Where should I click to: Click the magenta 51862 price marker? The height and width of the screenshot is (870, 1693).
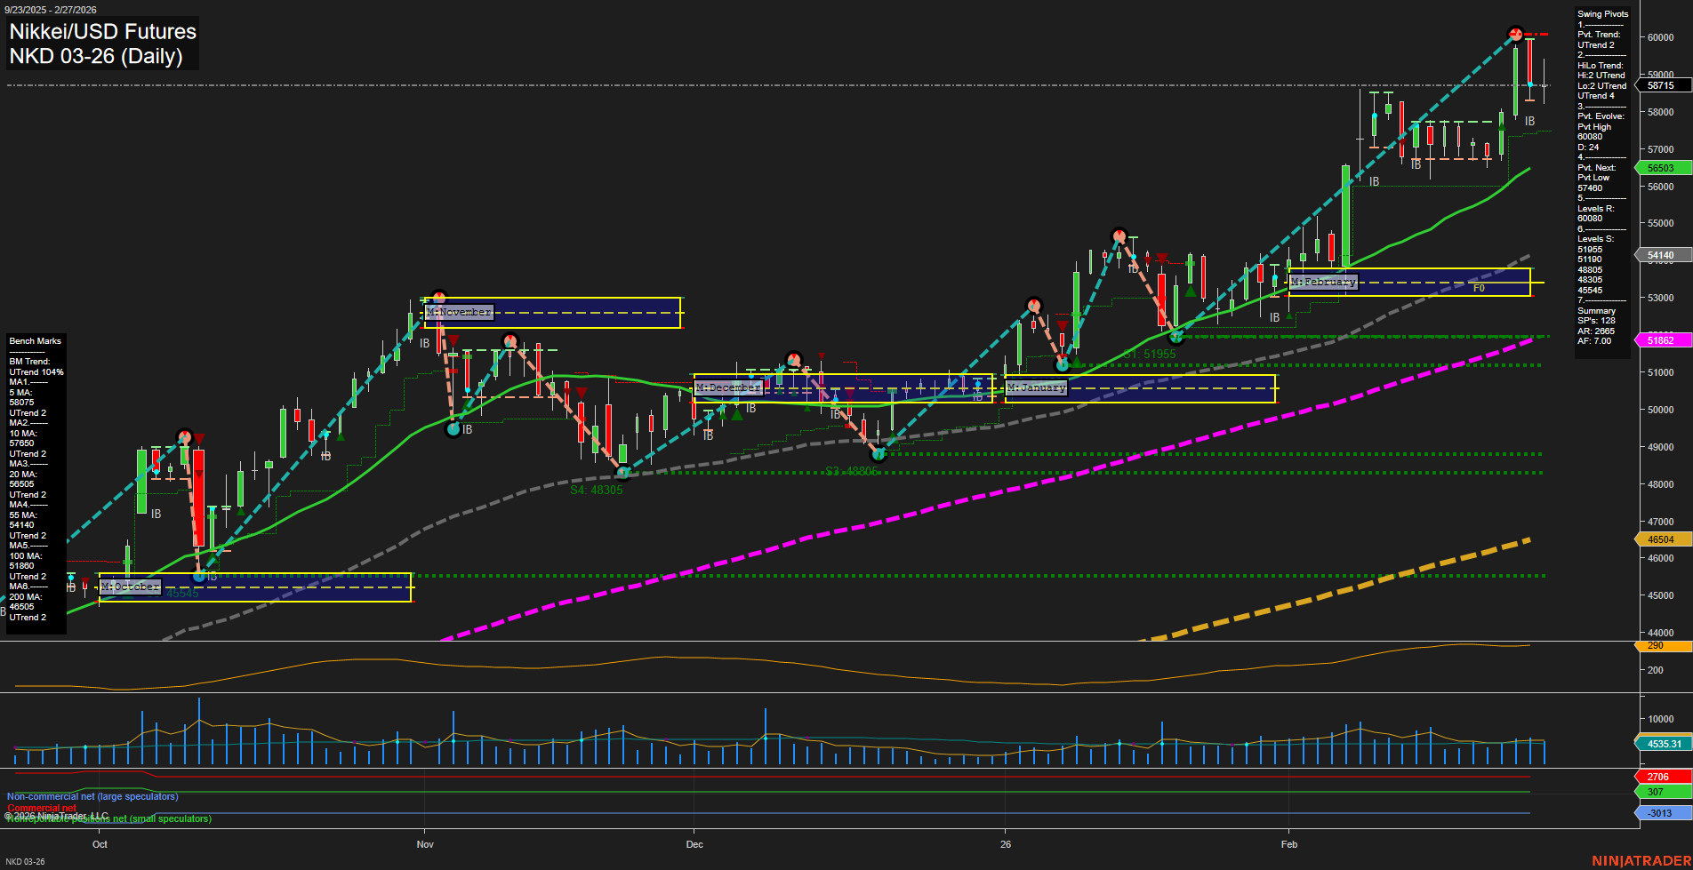click(1659, 340)
